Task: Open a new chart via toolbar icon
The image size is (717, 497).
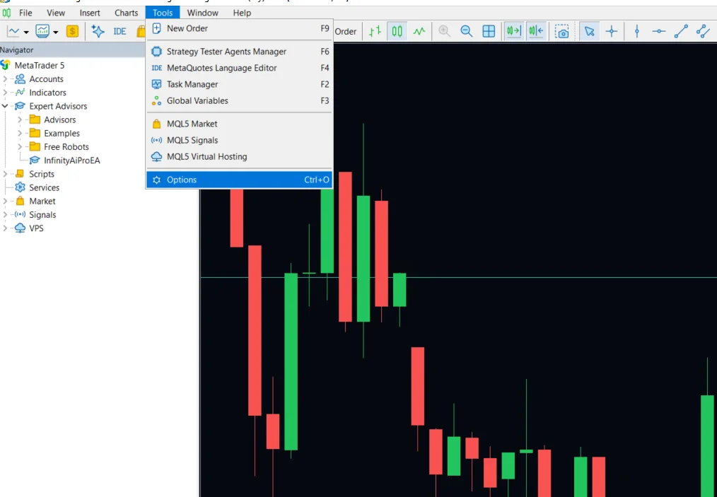Action: coord(13,32)
